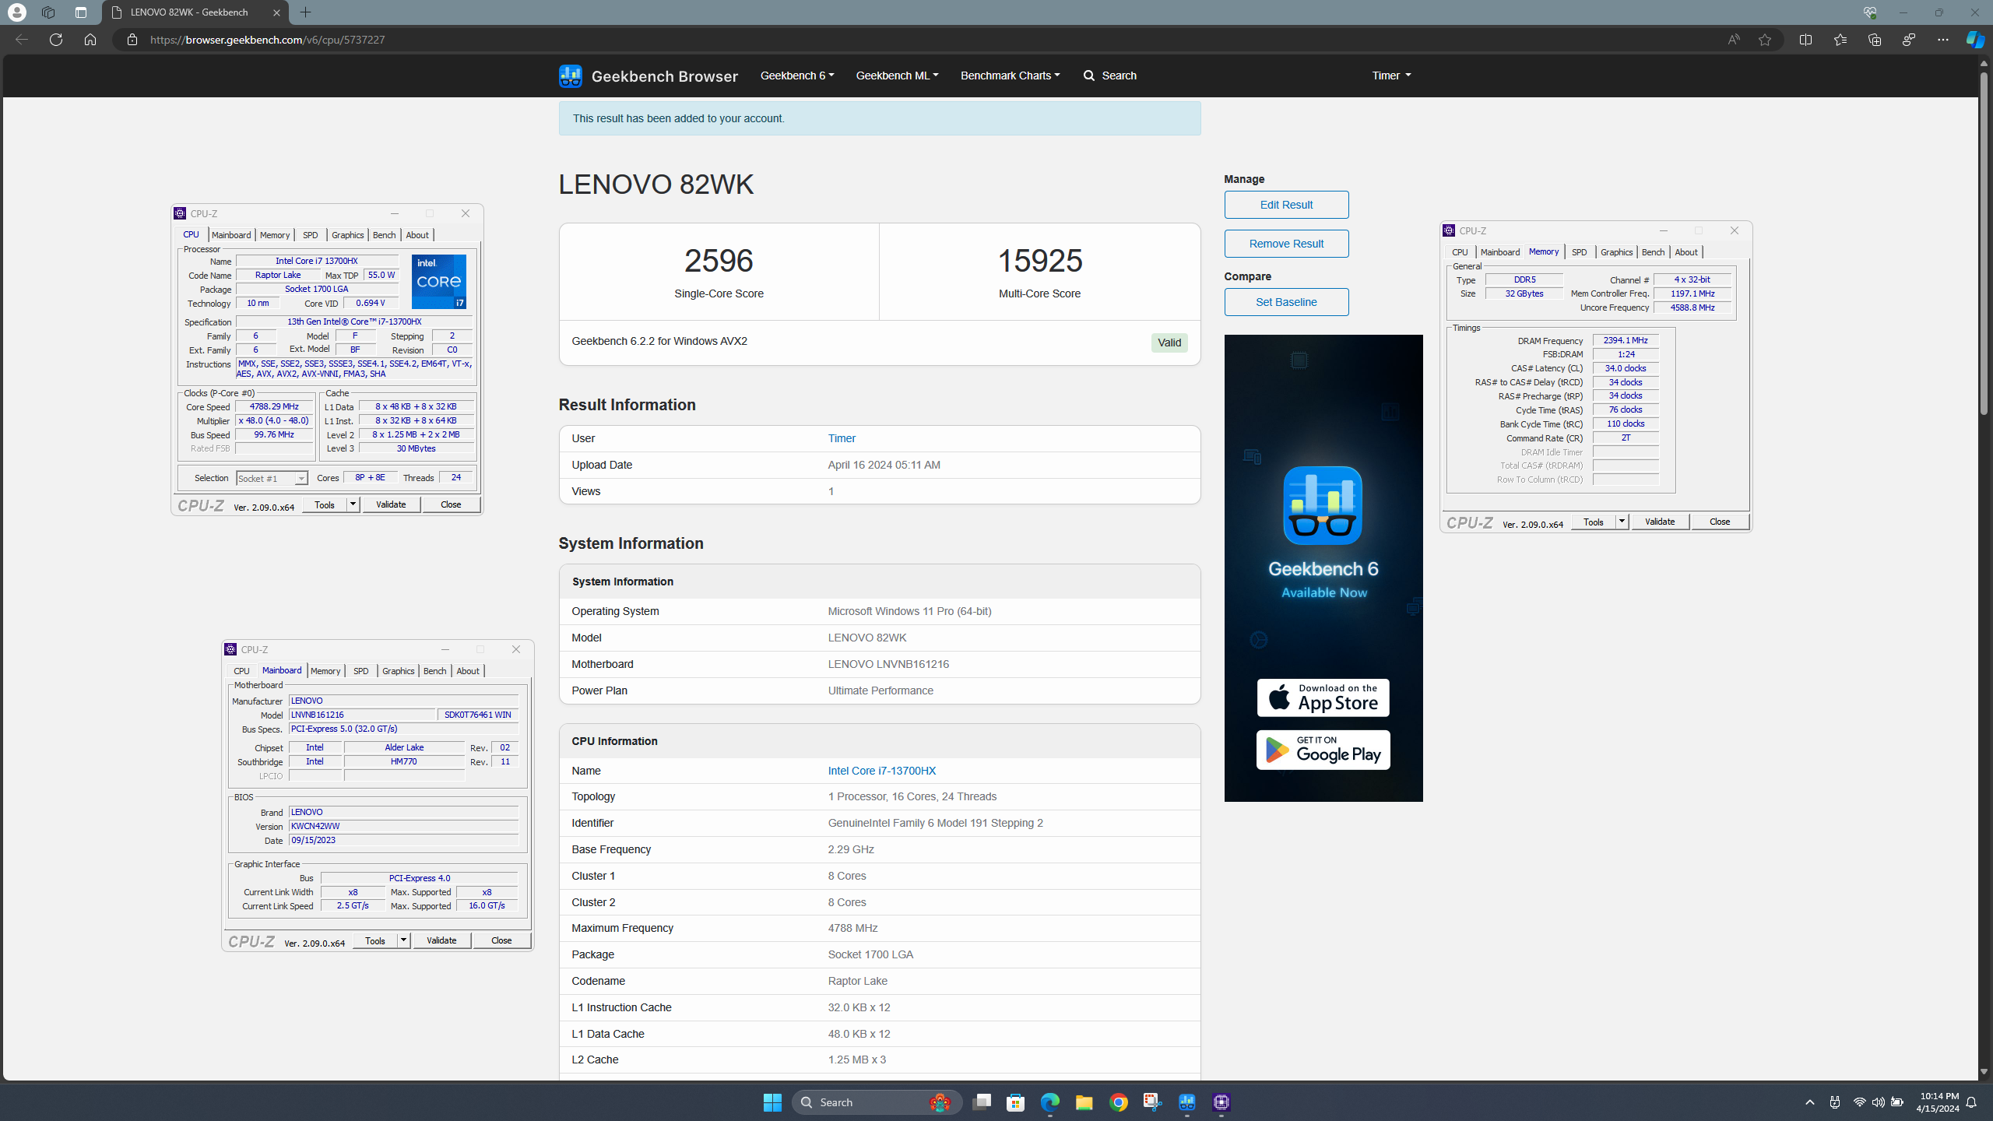
Task: Click the Edit Result button
Action: click(x=1286, y=205)
